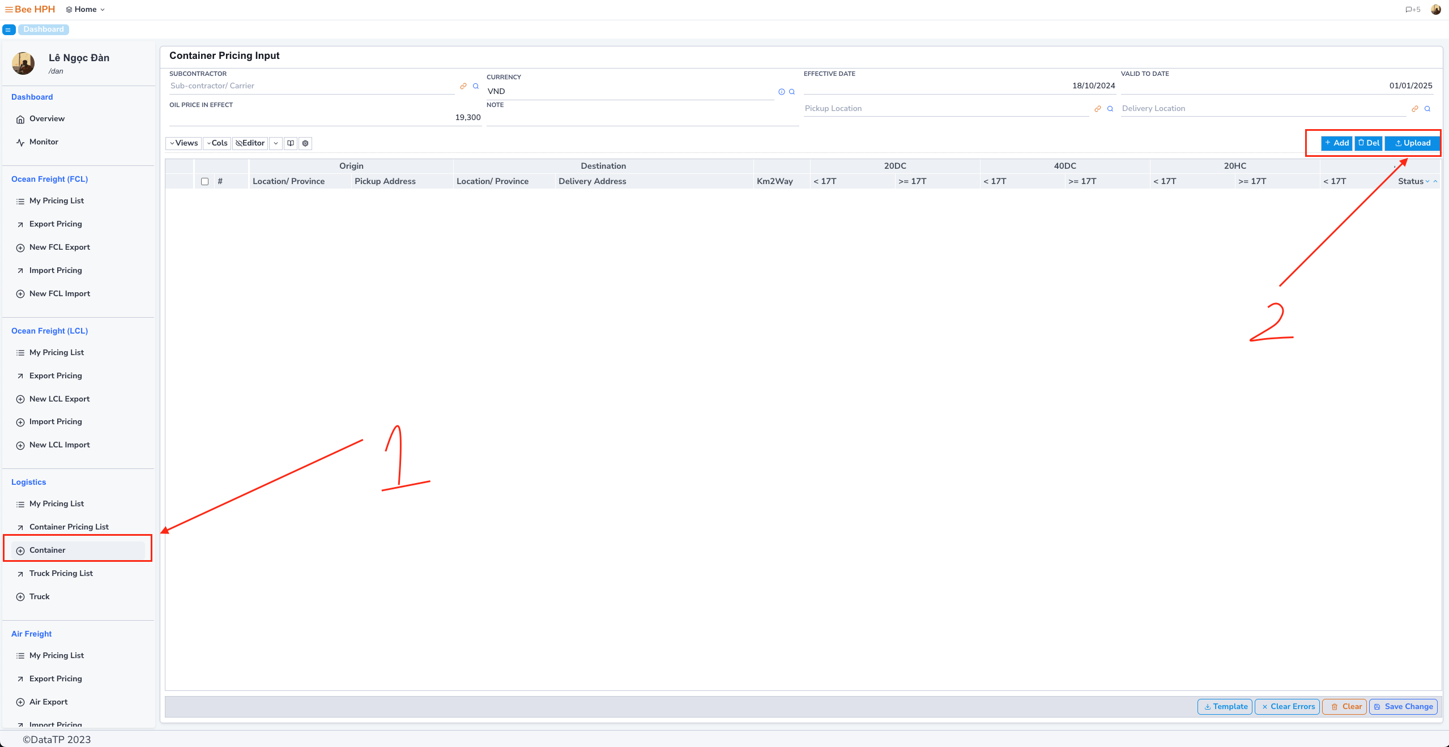Click hamburger menu icon next to Bee HPH
The height and width of the screenshot is (747, 1449).
[x=8, y=10]
